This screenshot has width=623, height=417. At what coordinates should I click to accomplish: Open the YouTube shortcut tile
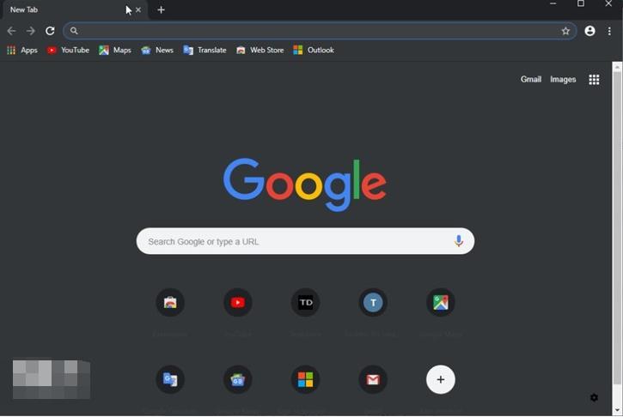pyautogui.click(x=237, y=302)
